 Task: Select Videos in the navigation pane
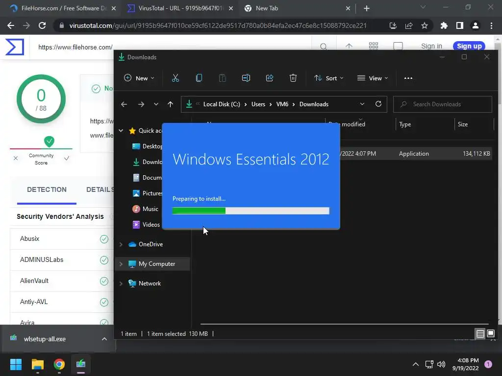pos(147,225)
